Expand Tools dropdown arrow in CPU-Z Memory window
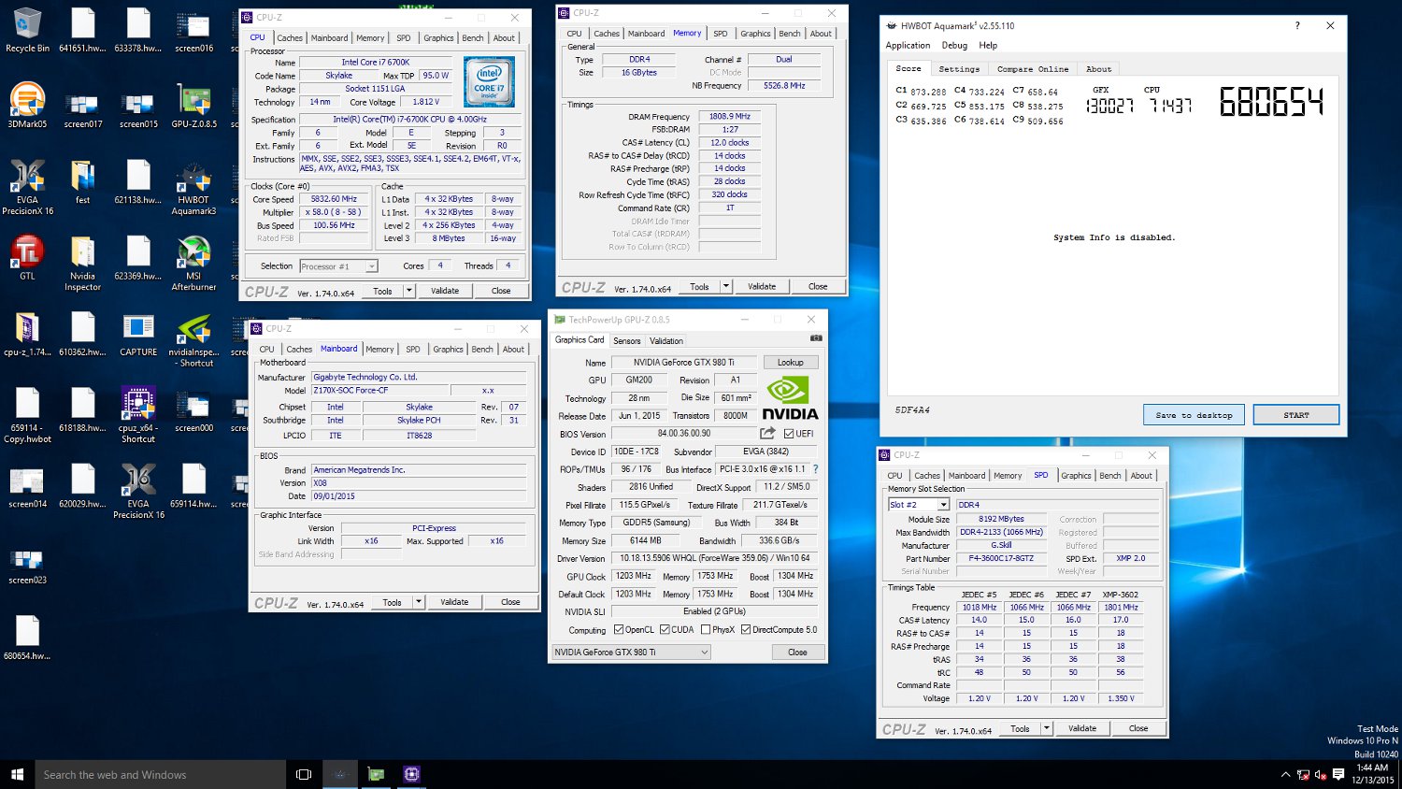This screenshot has width=1402, height=789. coord(726,286)
